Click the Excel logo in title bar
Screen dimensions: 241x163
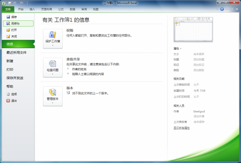4,3
